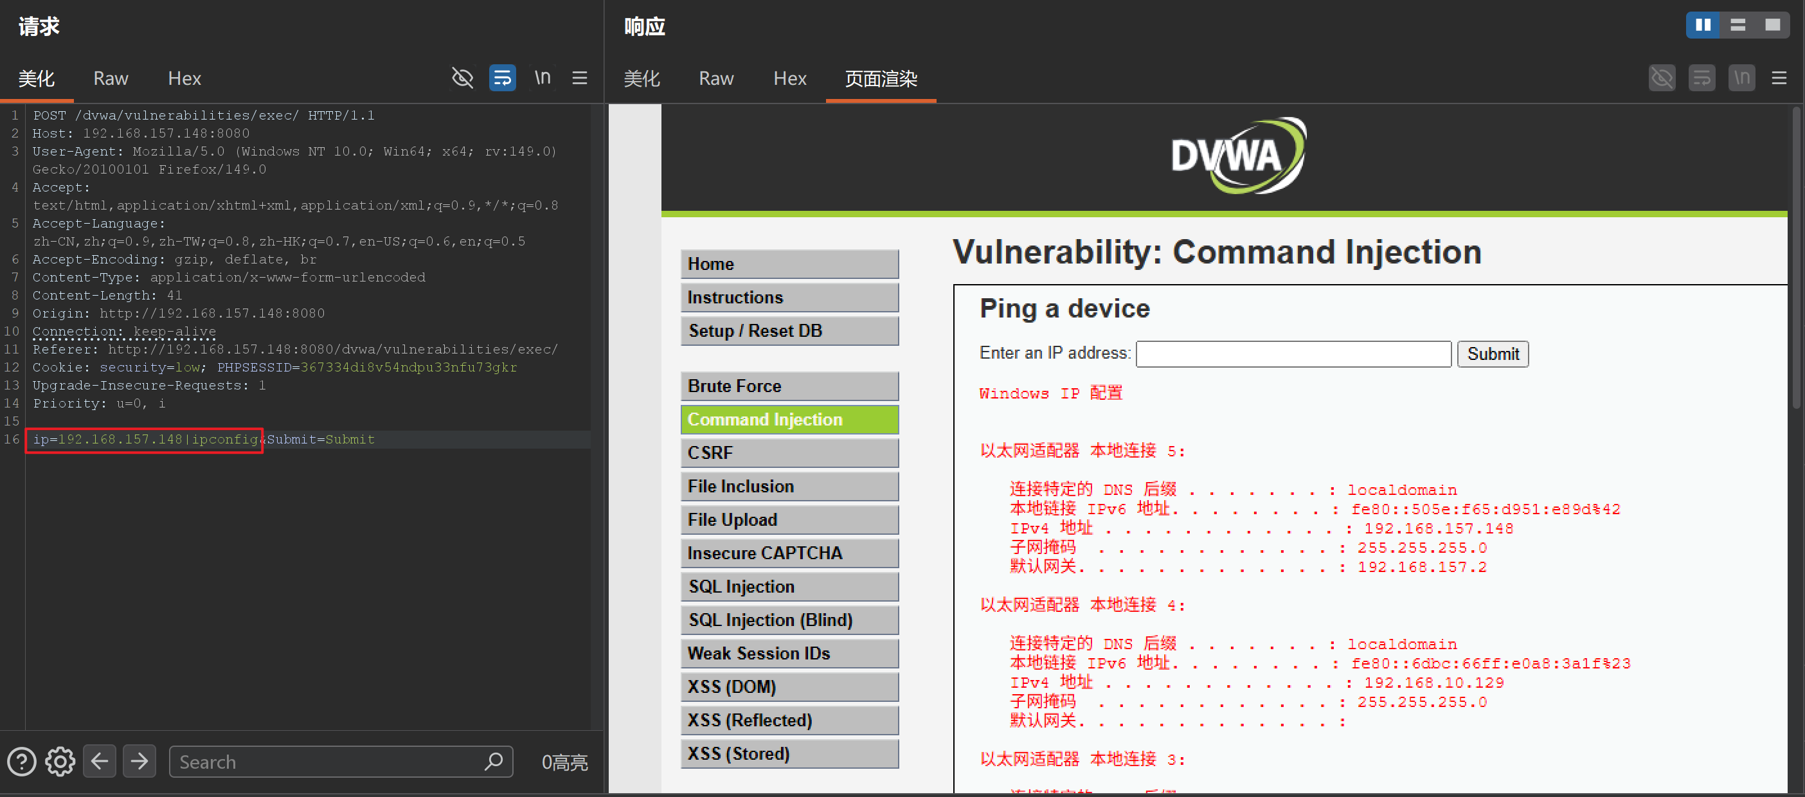This screenshot has width=1805, height=797.
Task: Go to previous search match arrow
Action: click(x=100, y=761)
